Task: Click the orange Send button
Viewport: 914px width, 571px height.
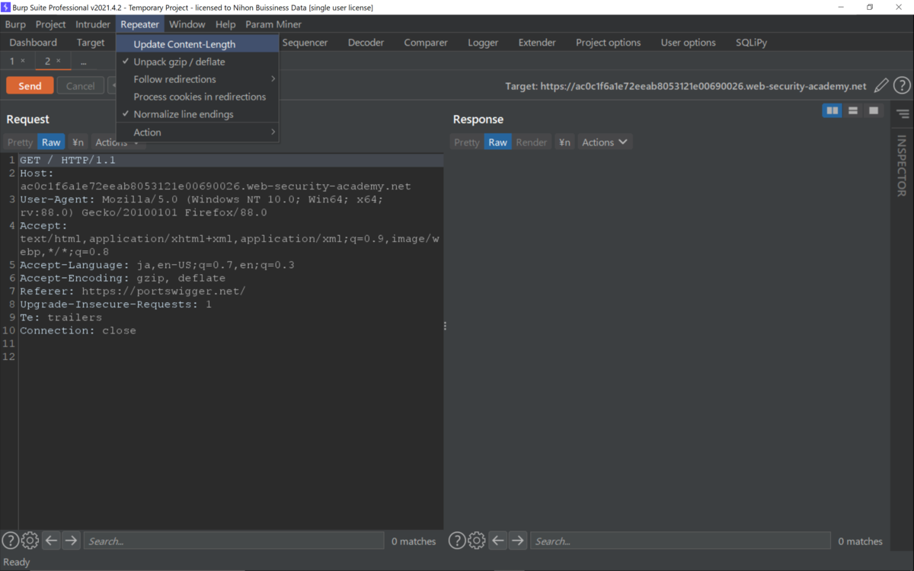Action: (x=30, y=86)
